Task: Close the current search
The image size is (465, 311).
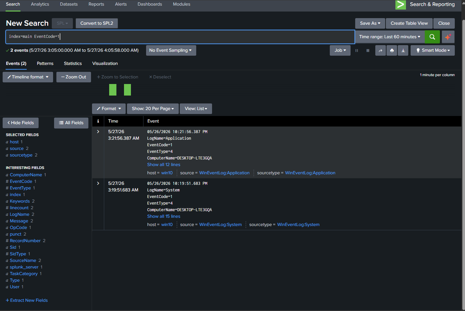Action: click(x=444, y=23)
